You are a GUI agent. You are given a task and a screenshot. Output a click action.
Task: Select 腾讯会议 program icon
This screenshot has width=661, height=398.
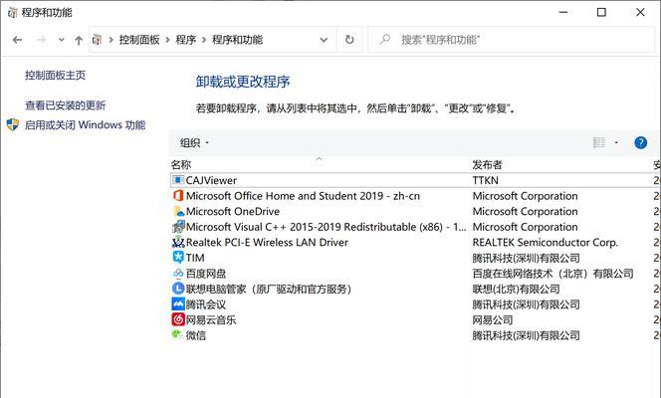178,304
